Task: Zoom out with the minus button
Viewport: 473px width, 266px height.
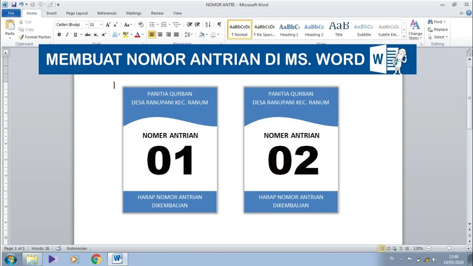Action: [428, 249]
